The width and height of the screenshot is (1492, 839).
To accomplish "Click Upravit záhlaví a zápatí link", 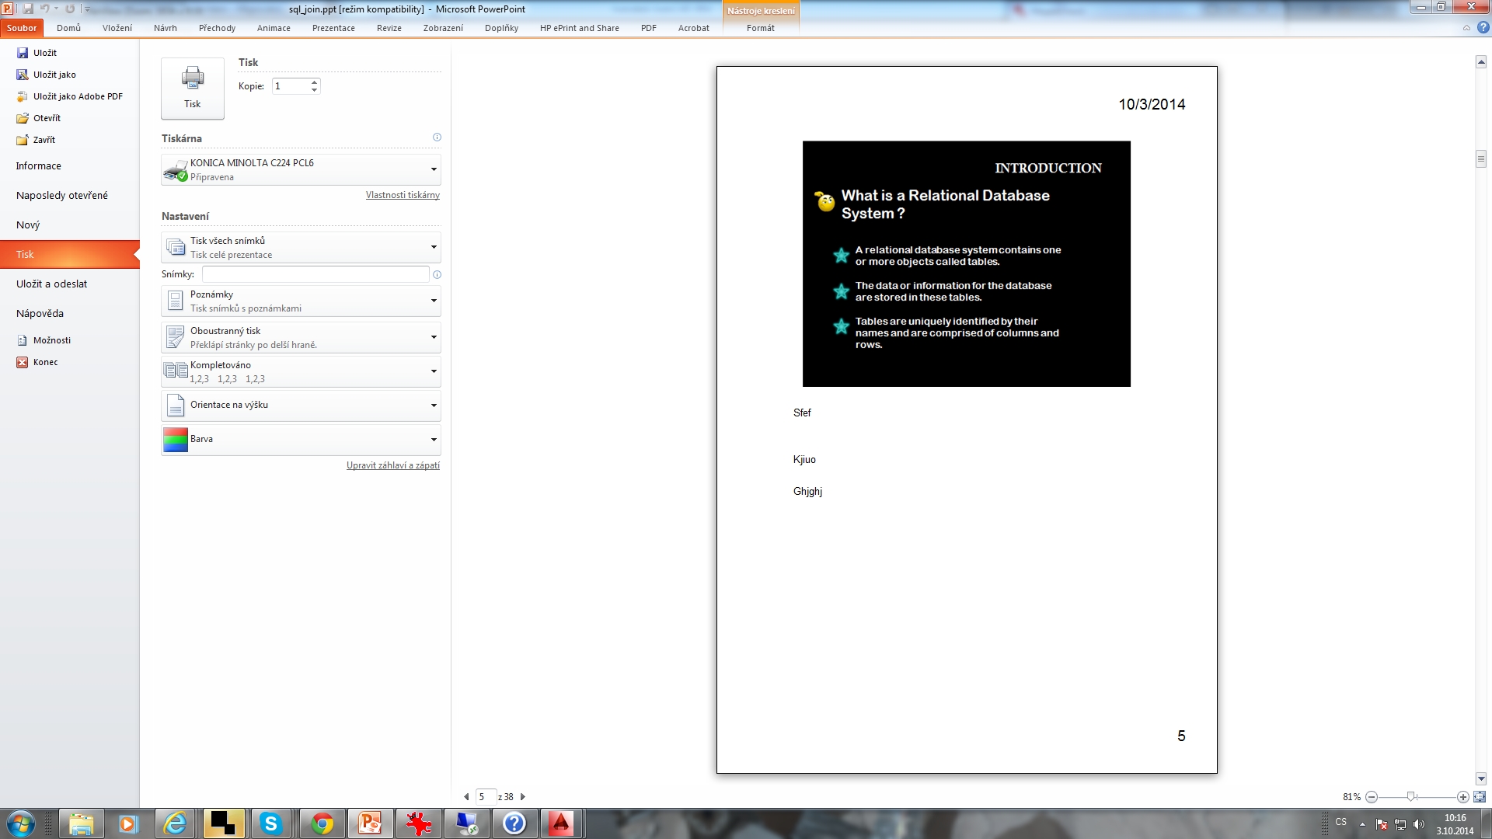I will [x=393, y=465].
